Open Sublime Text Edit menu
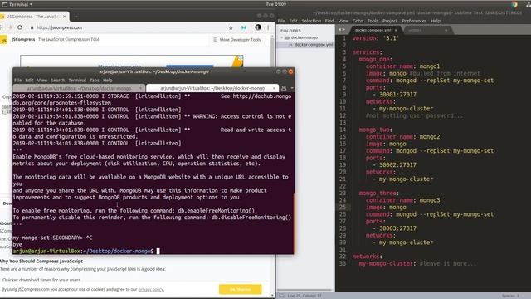The image size is (531, 299). click(293, 21)
